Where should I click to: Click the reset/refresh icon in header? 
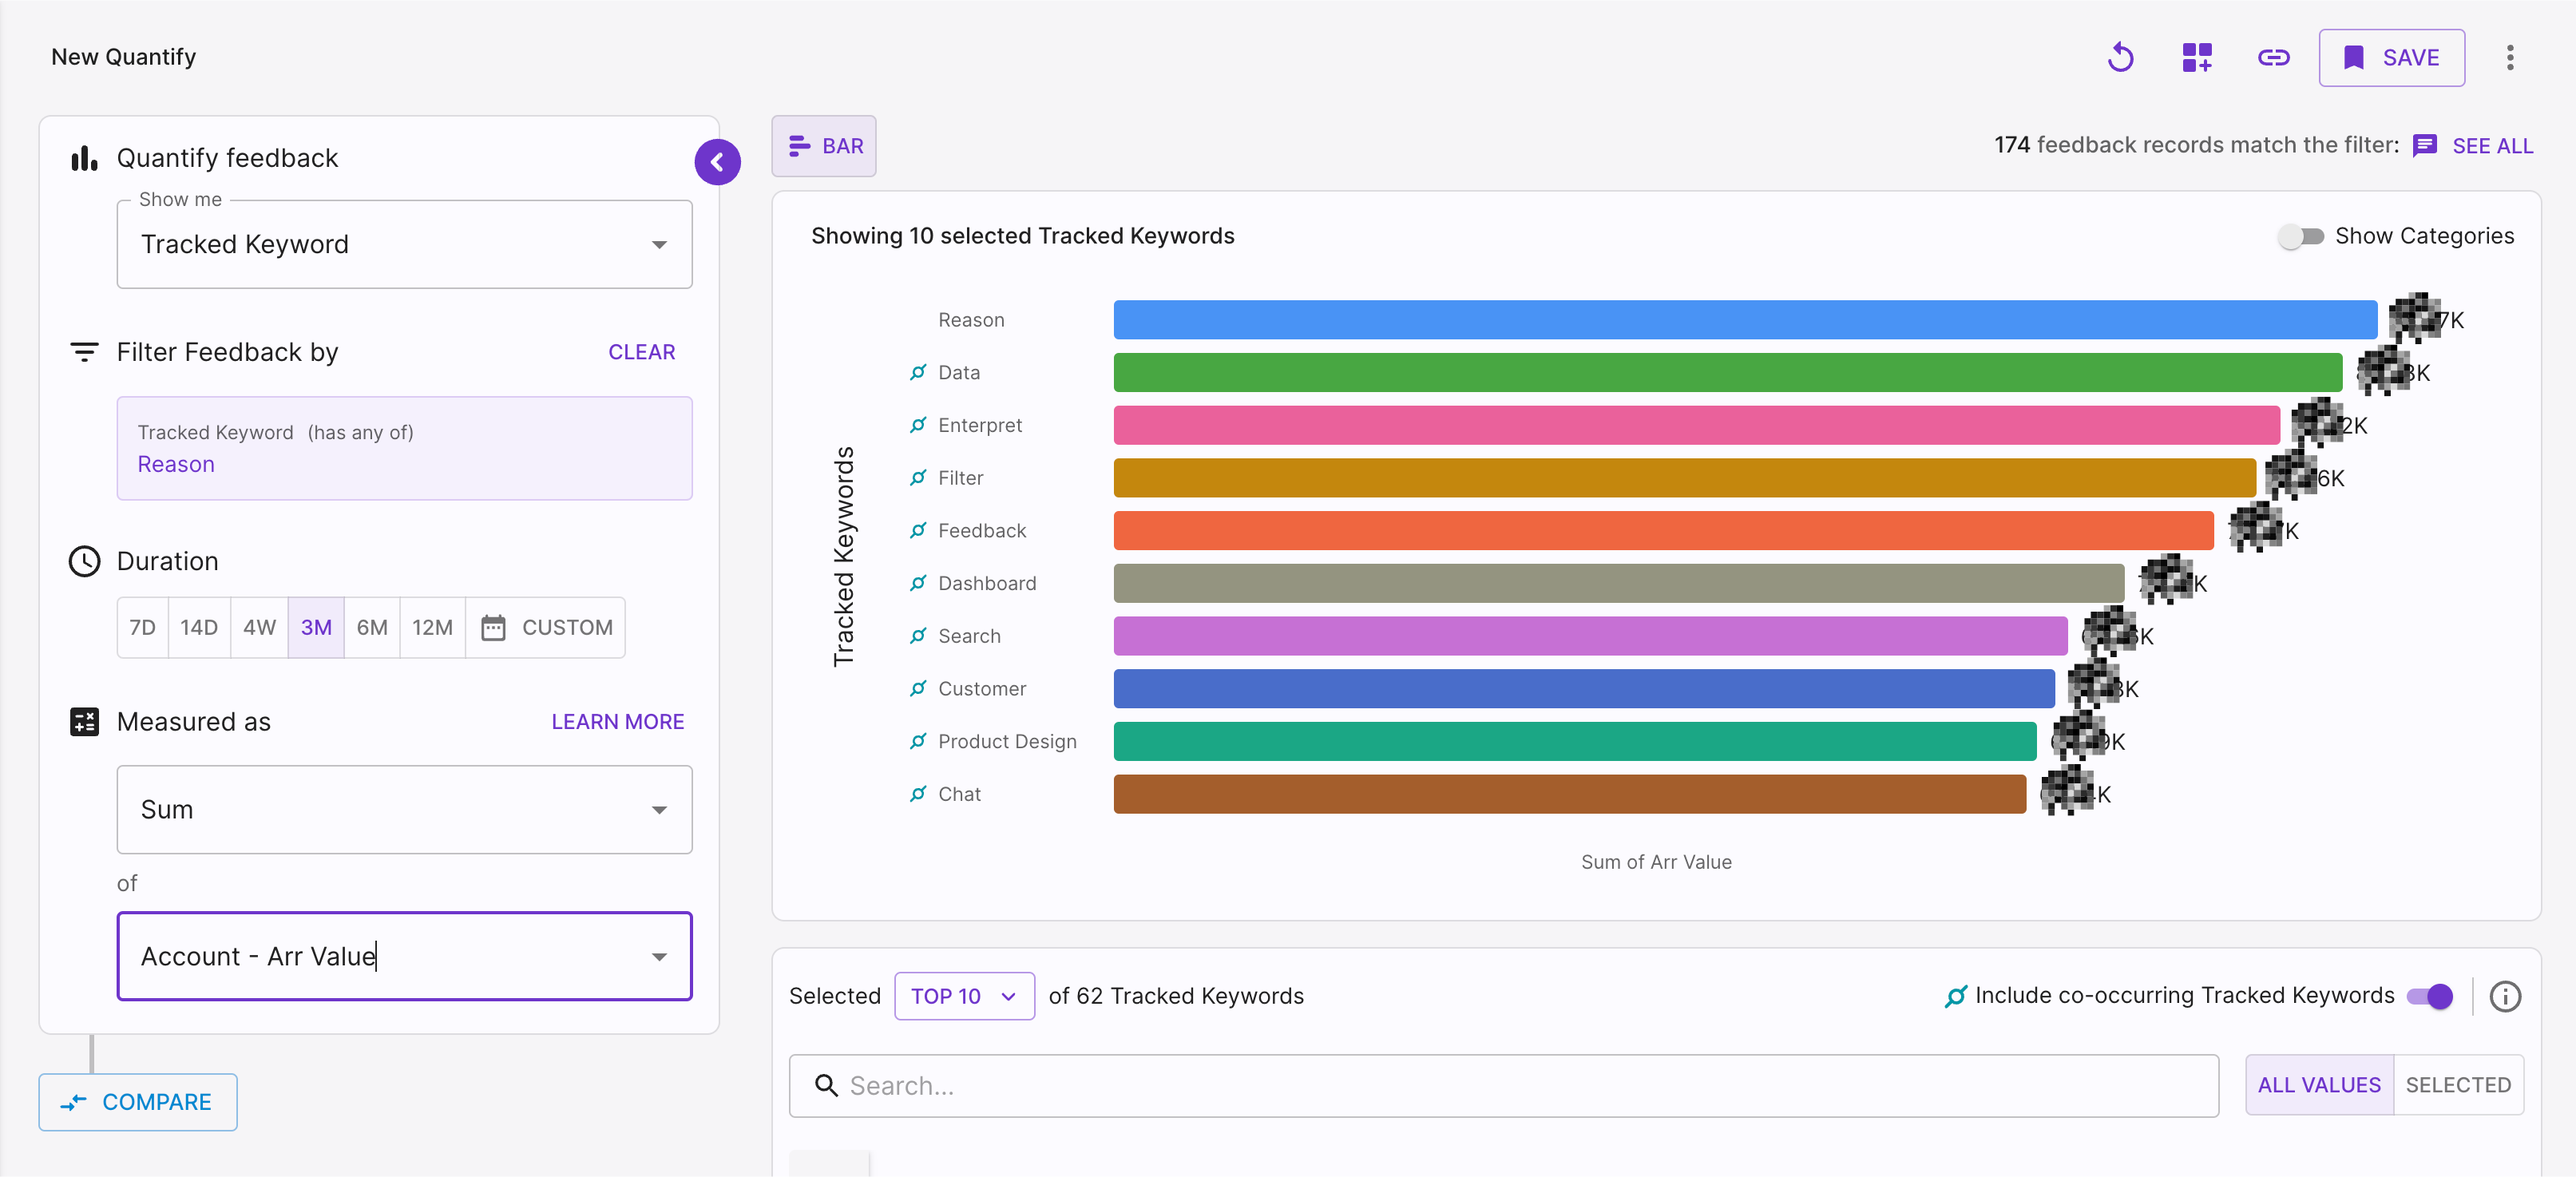coord(2119,57)
